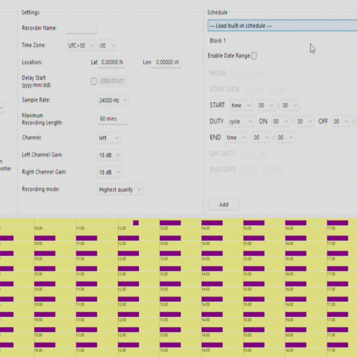357x357 pixels.
Task: Enable the Date Range checkbox
Action: [x=254, y=56]
